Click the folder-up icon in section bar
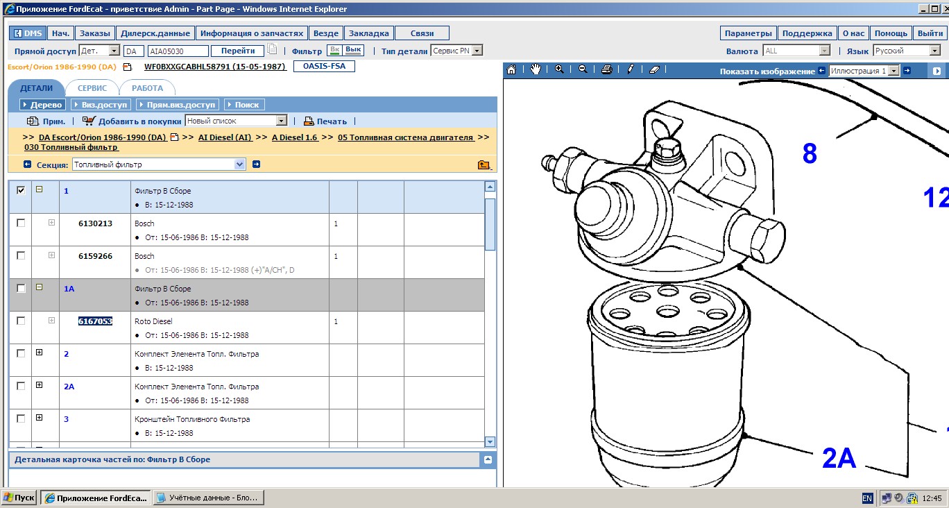Viewport: 949px width, 508px height. (x=484, y=164)
